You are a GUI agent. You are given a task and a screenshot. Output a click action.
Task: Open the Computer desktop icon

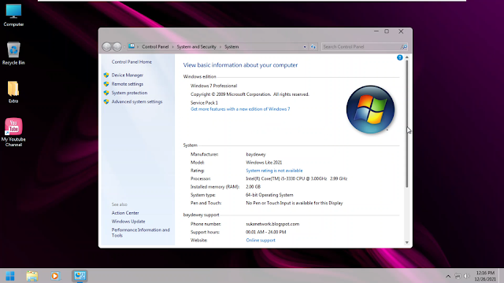coord(13,15)
